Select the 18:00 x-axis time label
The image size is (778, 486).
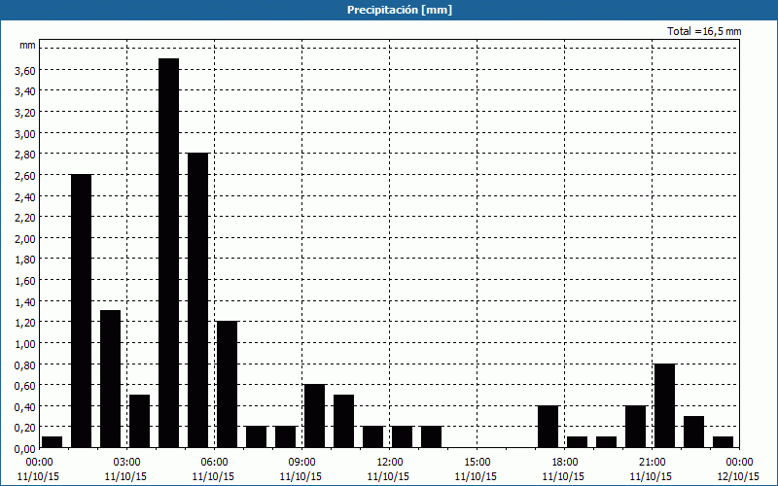(x=565, y=463)
